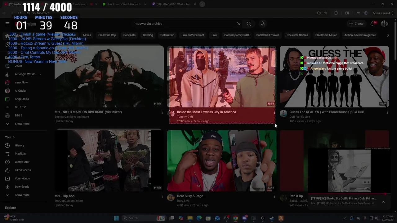Select the Mixes filter chip

tap(87, 35)
